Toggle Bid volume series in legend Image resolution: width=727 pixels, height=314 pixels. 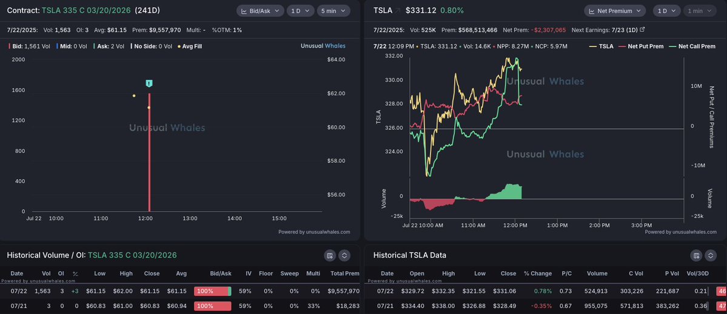click(x=28, y=46)
